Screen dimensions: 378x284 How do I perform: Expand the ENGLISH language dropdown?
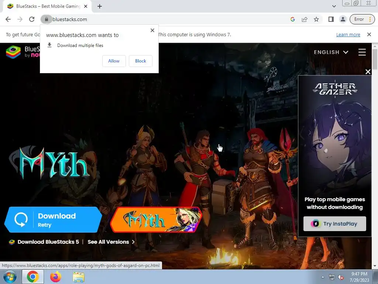[331, 52]
